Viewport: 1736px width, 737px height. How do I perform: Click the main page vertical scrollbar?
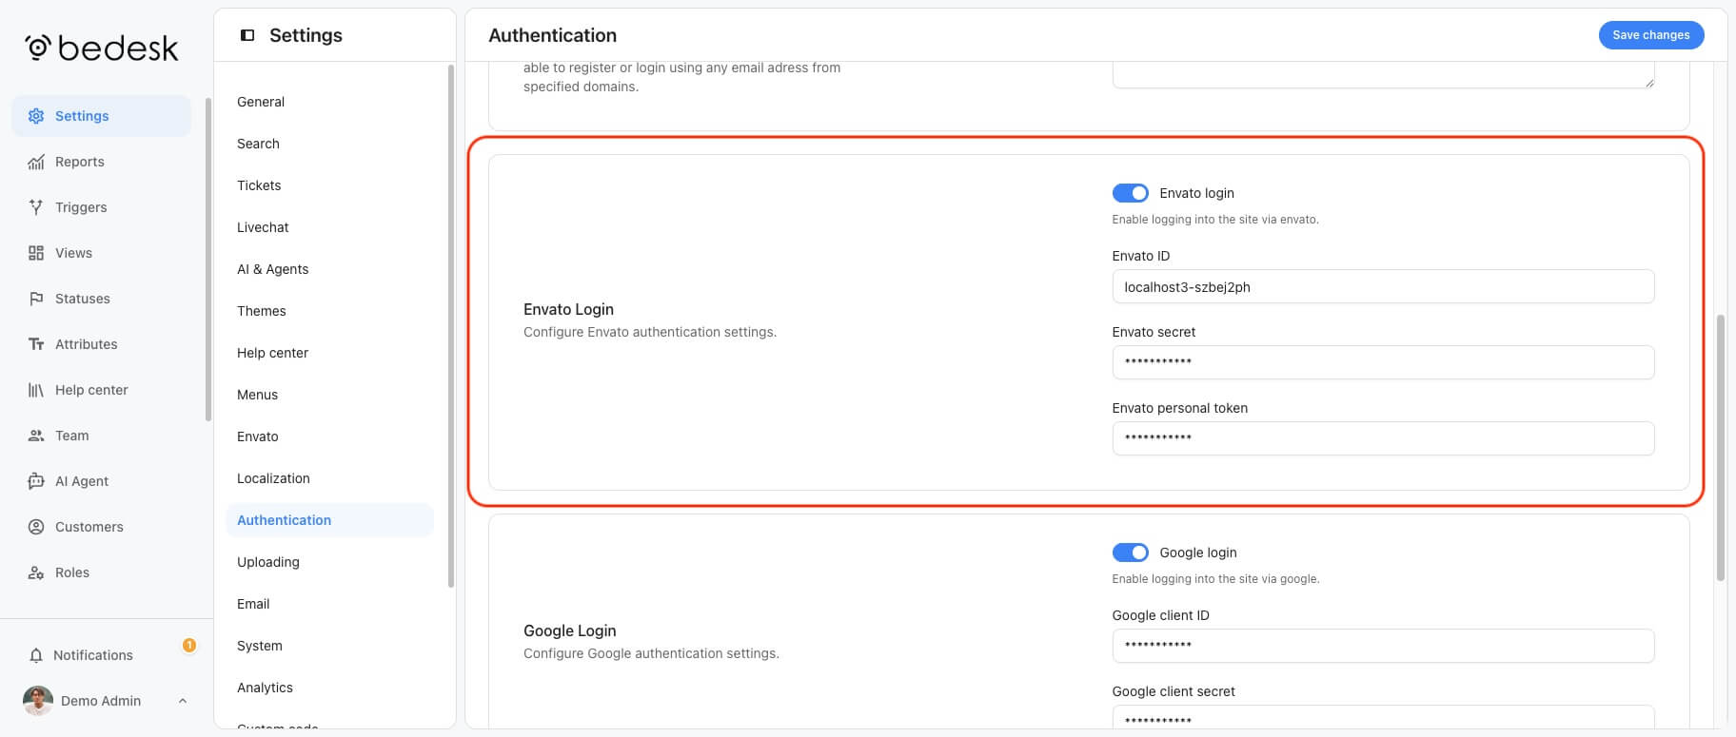(x=1720, y=447)
